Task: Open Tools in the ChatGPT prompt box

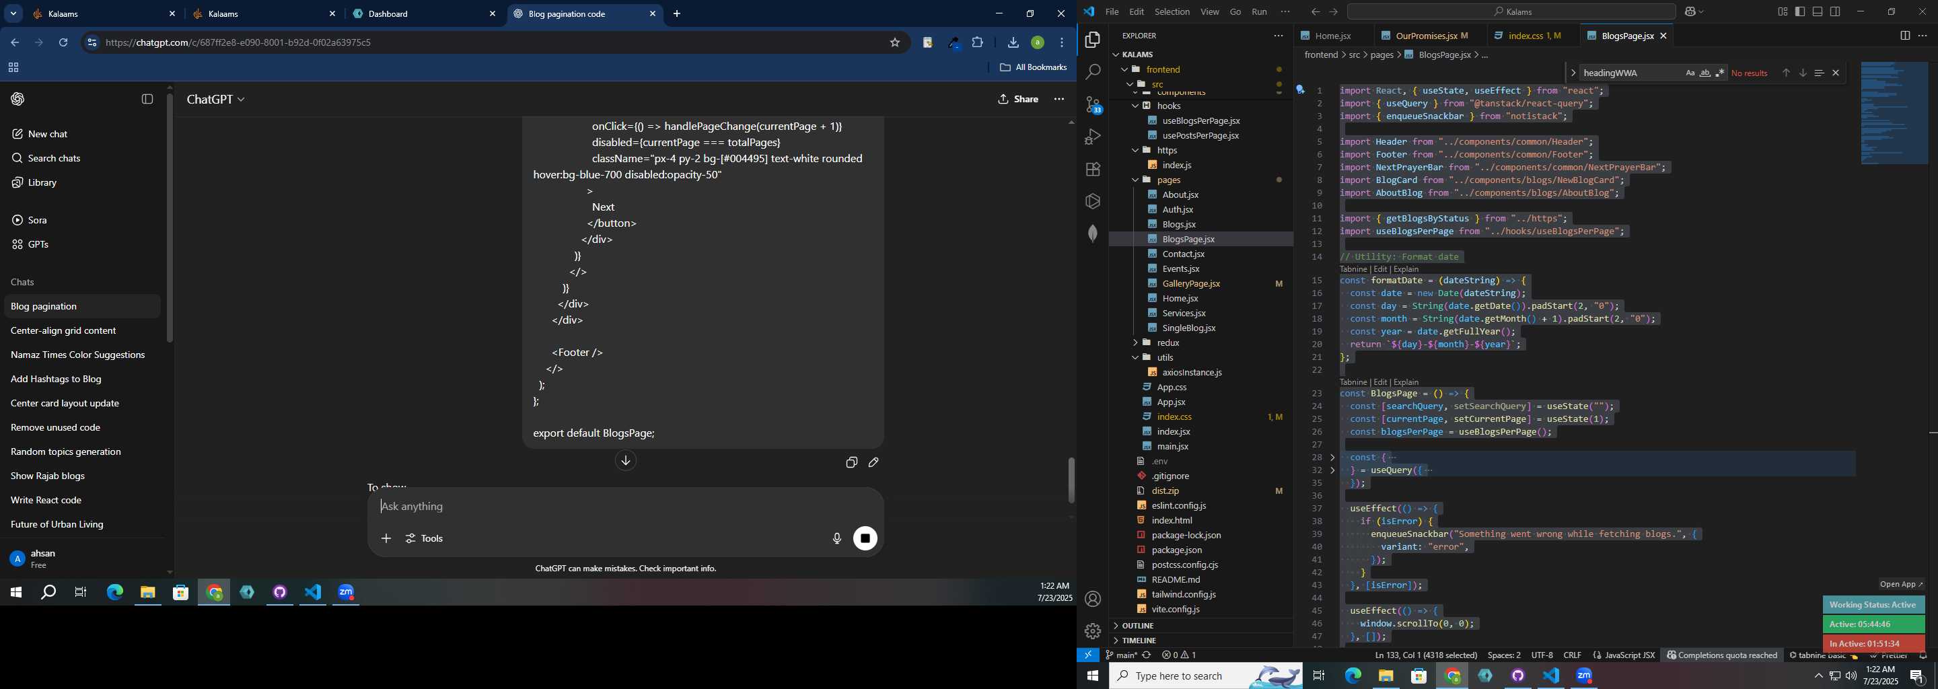Action: point(425,538)
